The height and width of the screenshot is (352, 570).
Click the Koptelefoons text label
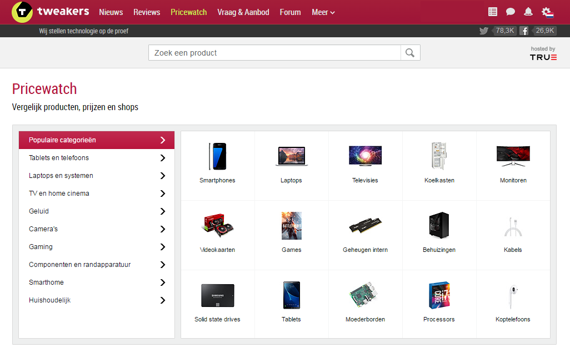tap(513, 319)
